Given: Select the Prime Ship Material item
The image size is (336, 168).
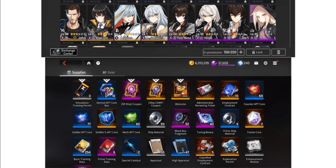Looking at the screenshot, I should coord(230,118).
